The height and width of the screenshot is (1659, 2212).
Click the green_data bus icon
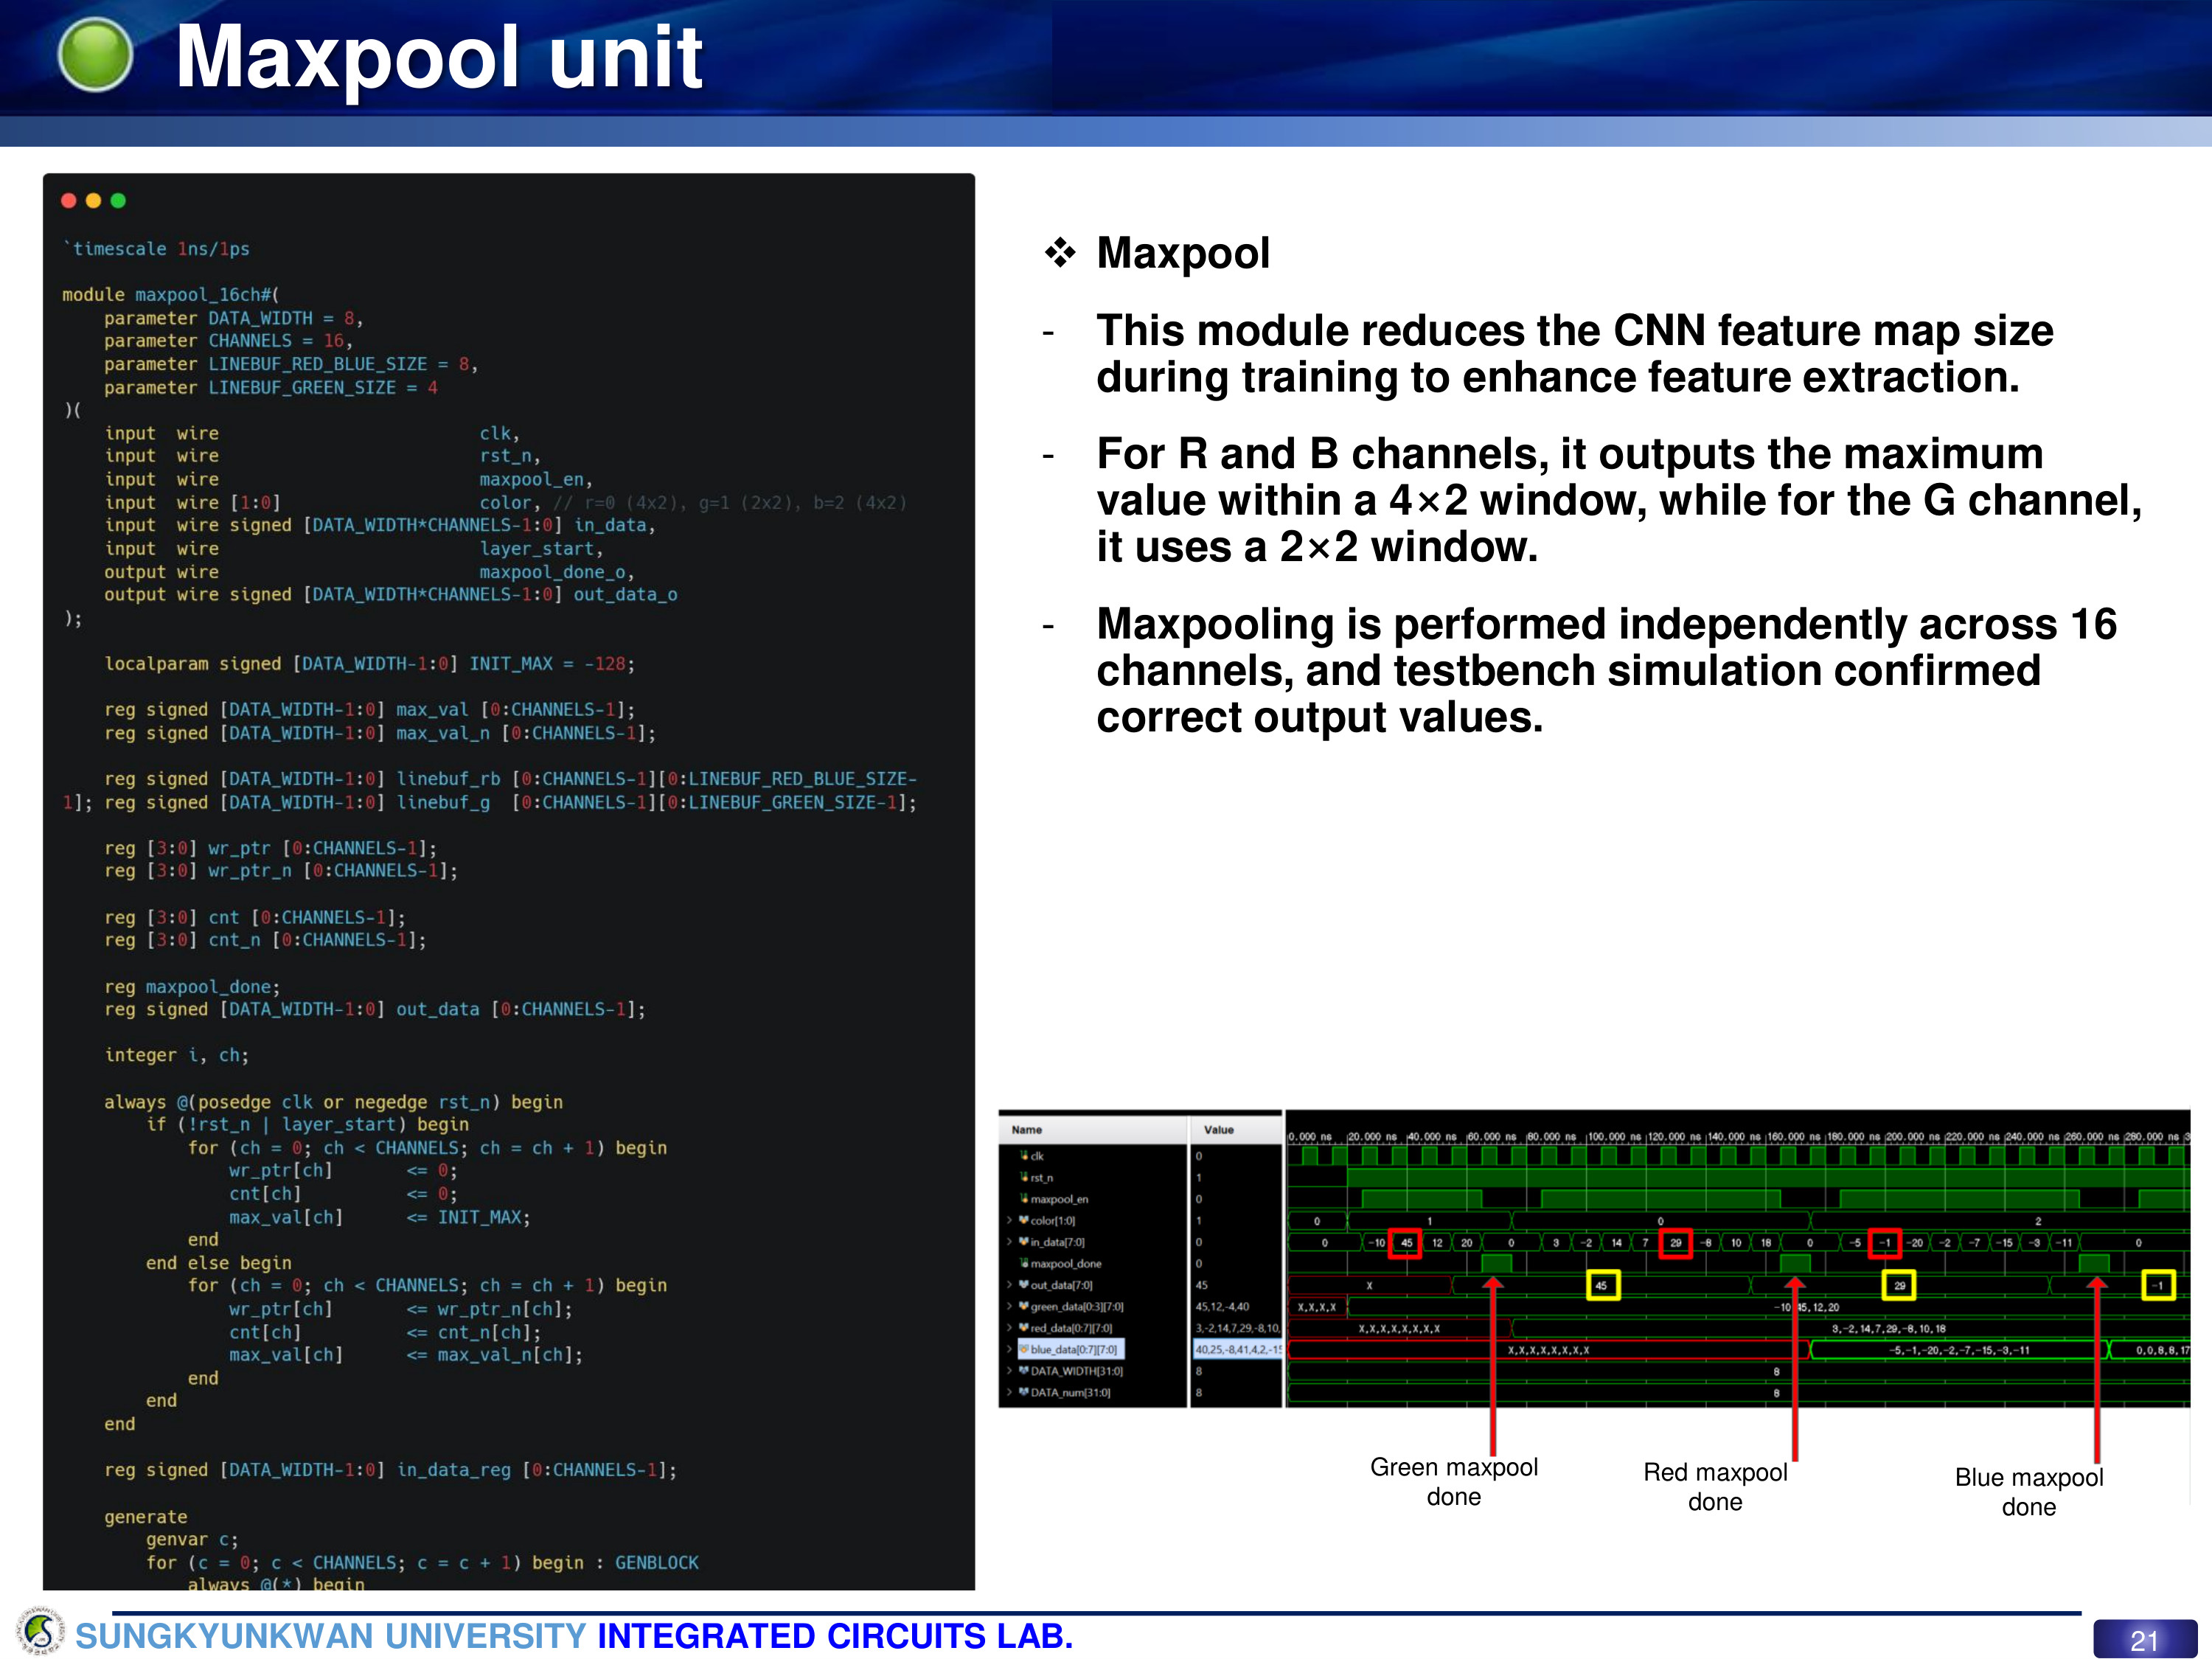coord(1024,1306)
